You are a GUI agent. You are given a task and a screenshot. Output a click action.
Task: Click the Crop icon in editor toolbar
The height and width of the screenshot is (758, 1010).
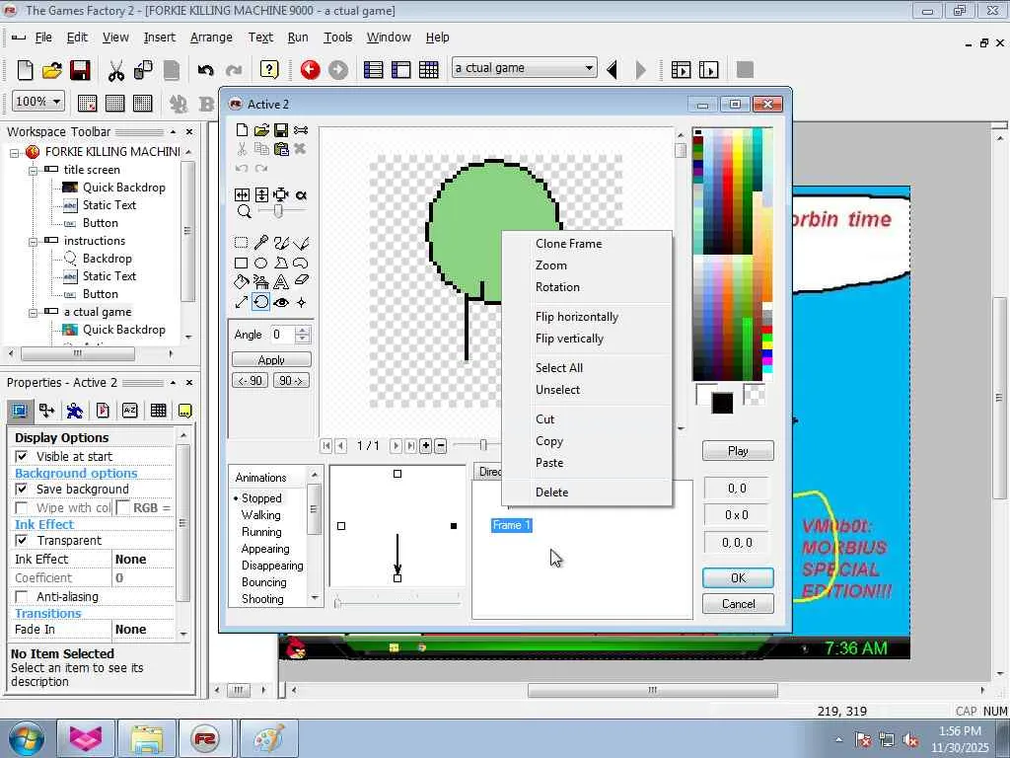click(281, 194)
